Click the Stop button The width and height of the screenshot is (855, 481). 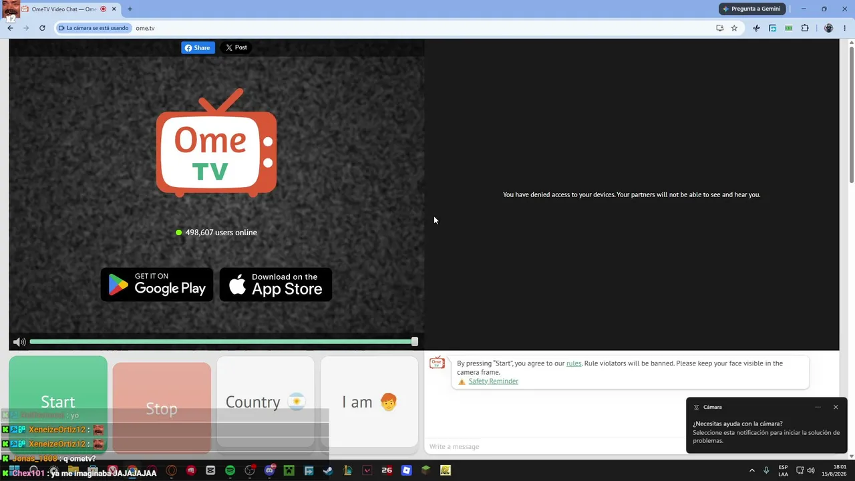point(162,408)
